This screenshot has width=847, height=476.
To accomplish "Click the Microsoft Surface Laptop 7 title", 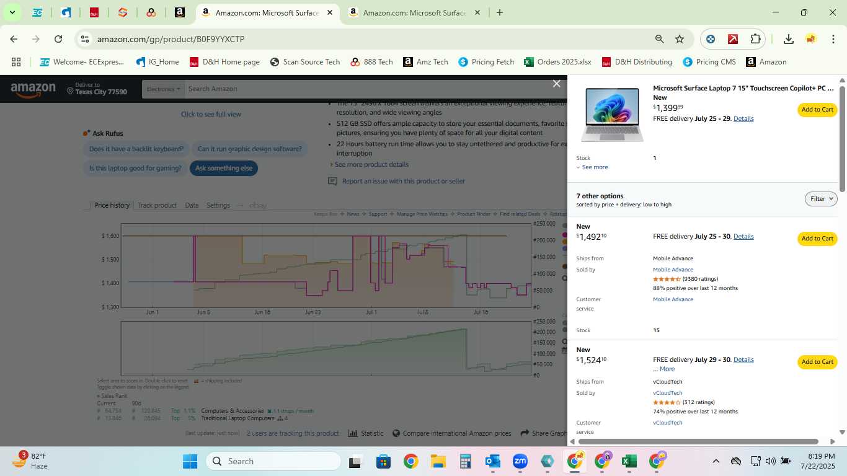I will pyautogui.click(x=743, y=88).
